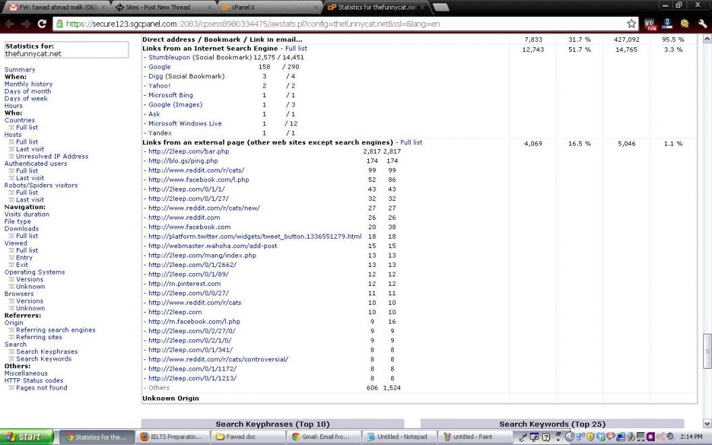Open the Windows start menu
Viewport: 712px width, 445px height.
tap(27, 437)
